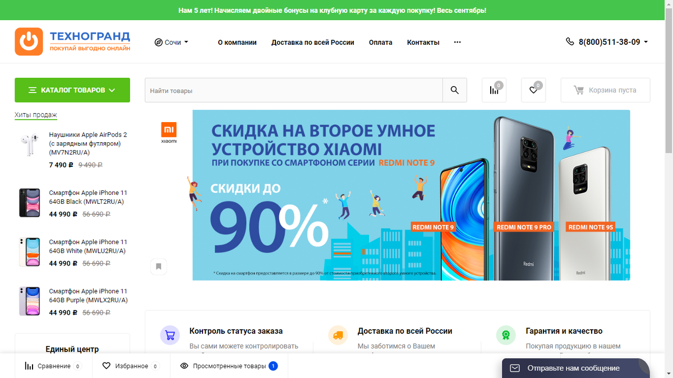
Task: Click the AirPods product thumbnail
Action: click(30, 144)
